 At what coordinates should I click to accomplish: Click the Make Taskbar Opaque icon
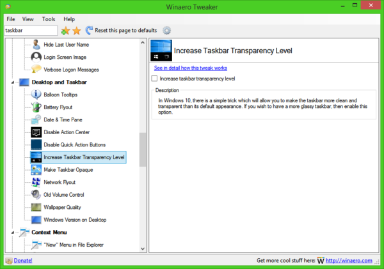point(36,170)
